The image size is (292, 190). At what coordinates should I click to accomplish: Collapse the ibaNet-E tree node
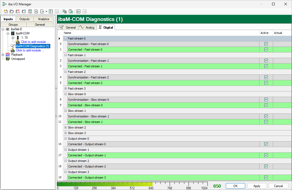[x=3, y=29]
